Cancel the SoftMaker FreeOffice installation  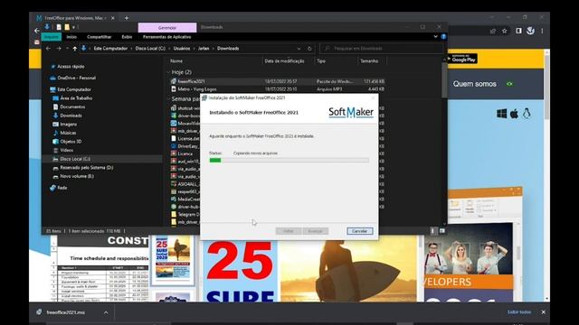pyautogui.click(x=360, y=231)
